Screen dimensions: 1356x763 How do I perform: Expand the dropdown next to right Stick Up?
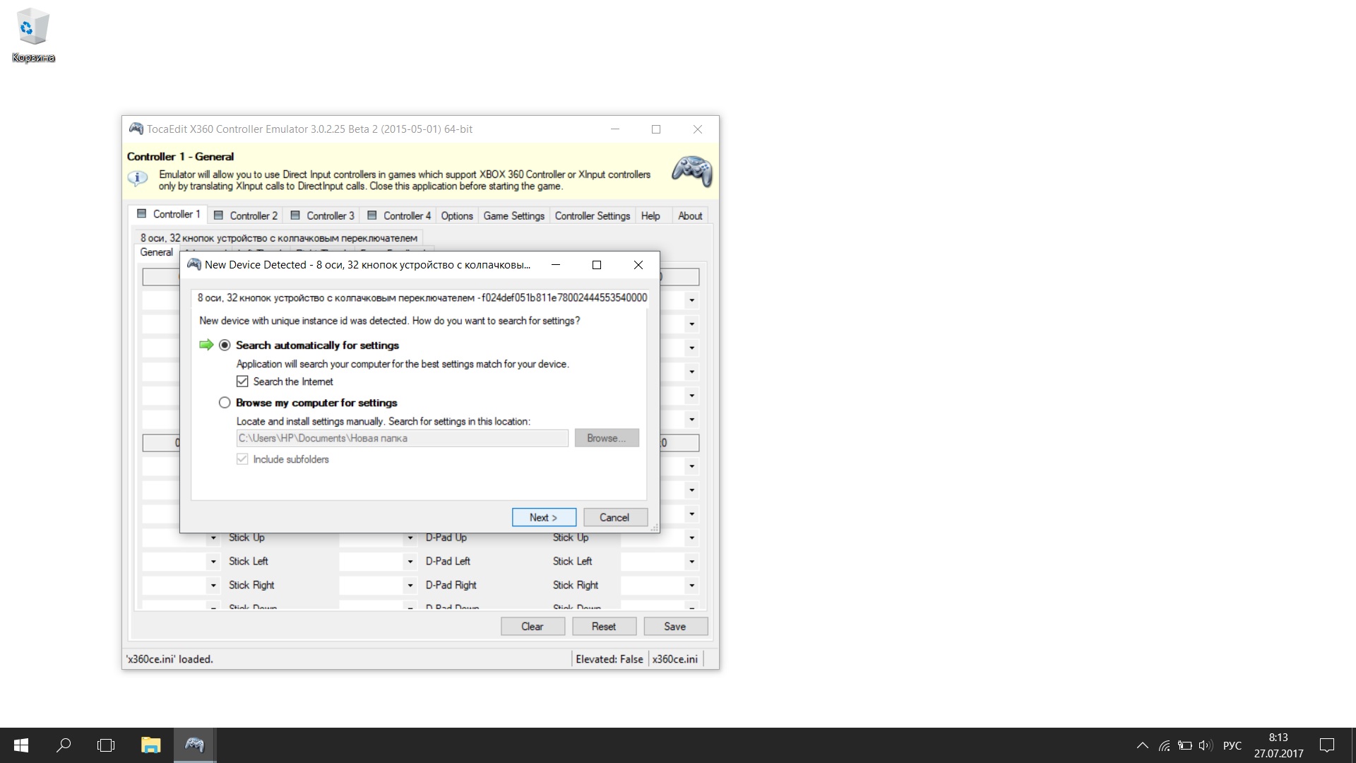coord(691,538)
